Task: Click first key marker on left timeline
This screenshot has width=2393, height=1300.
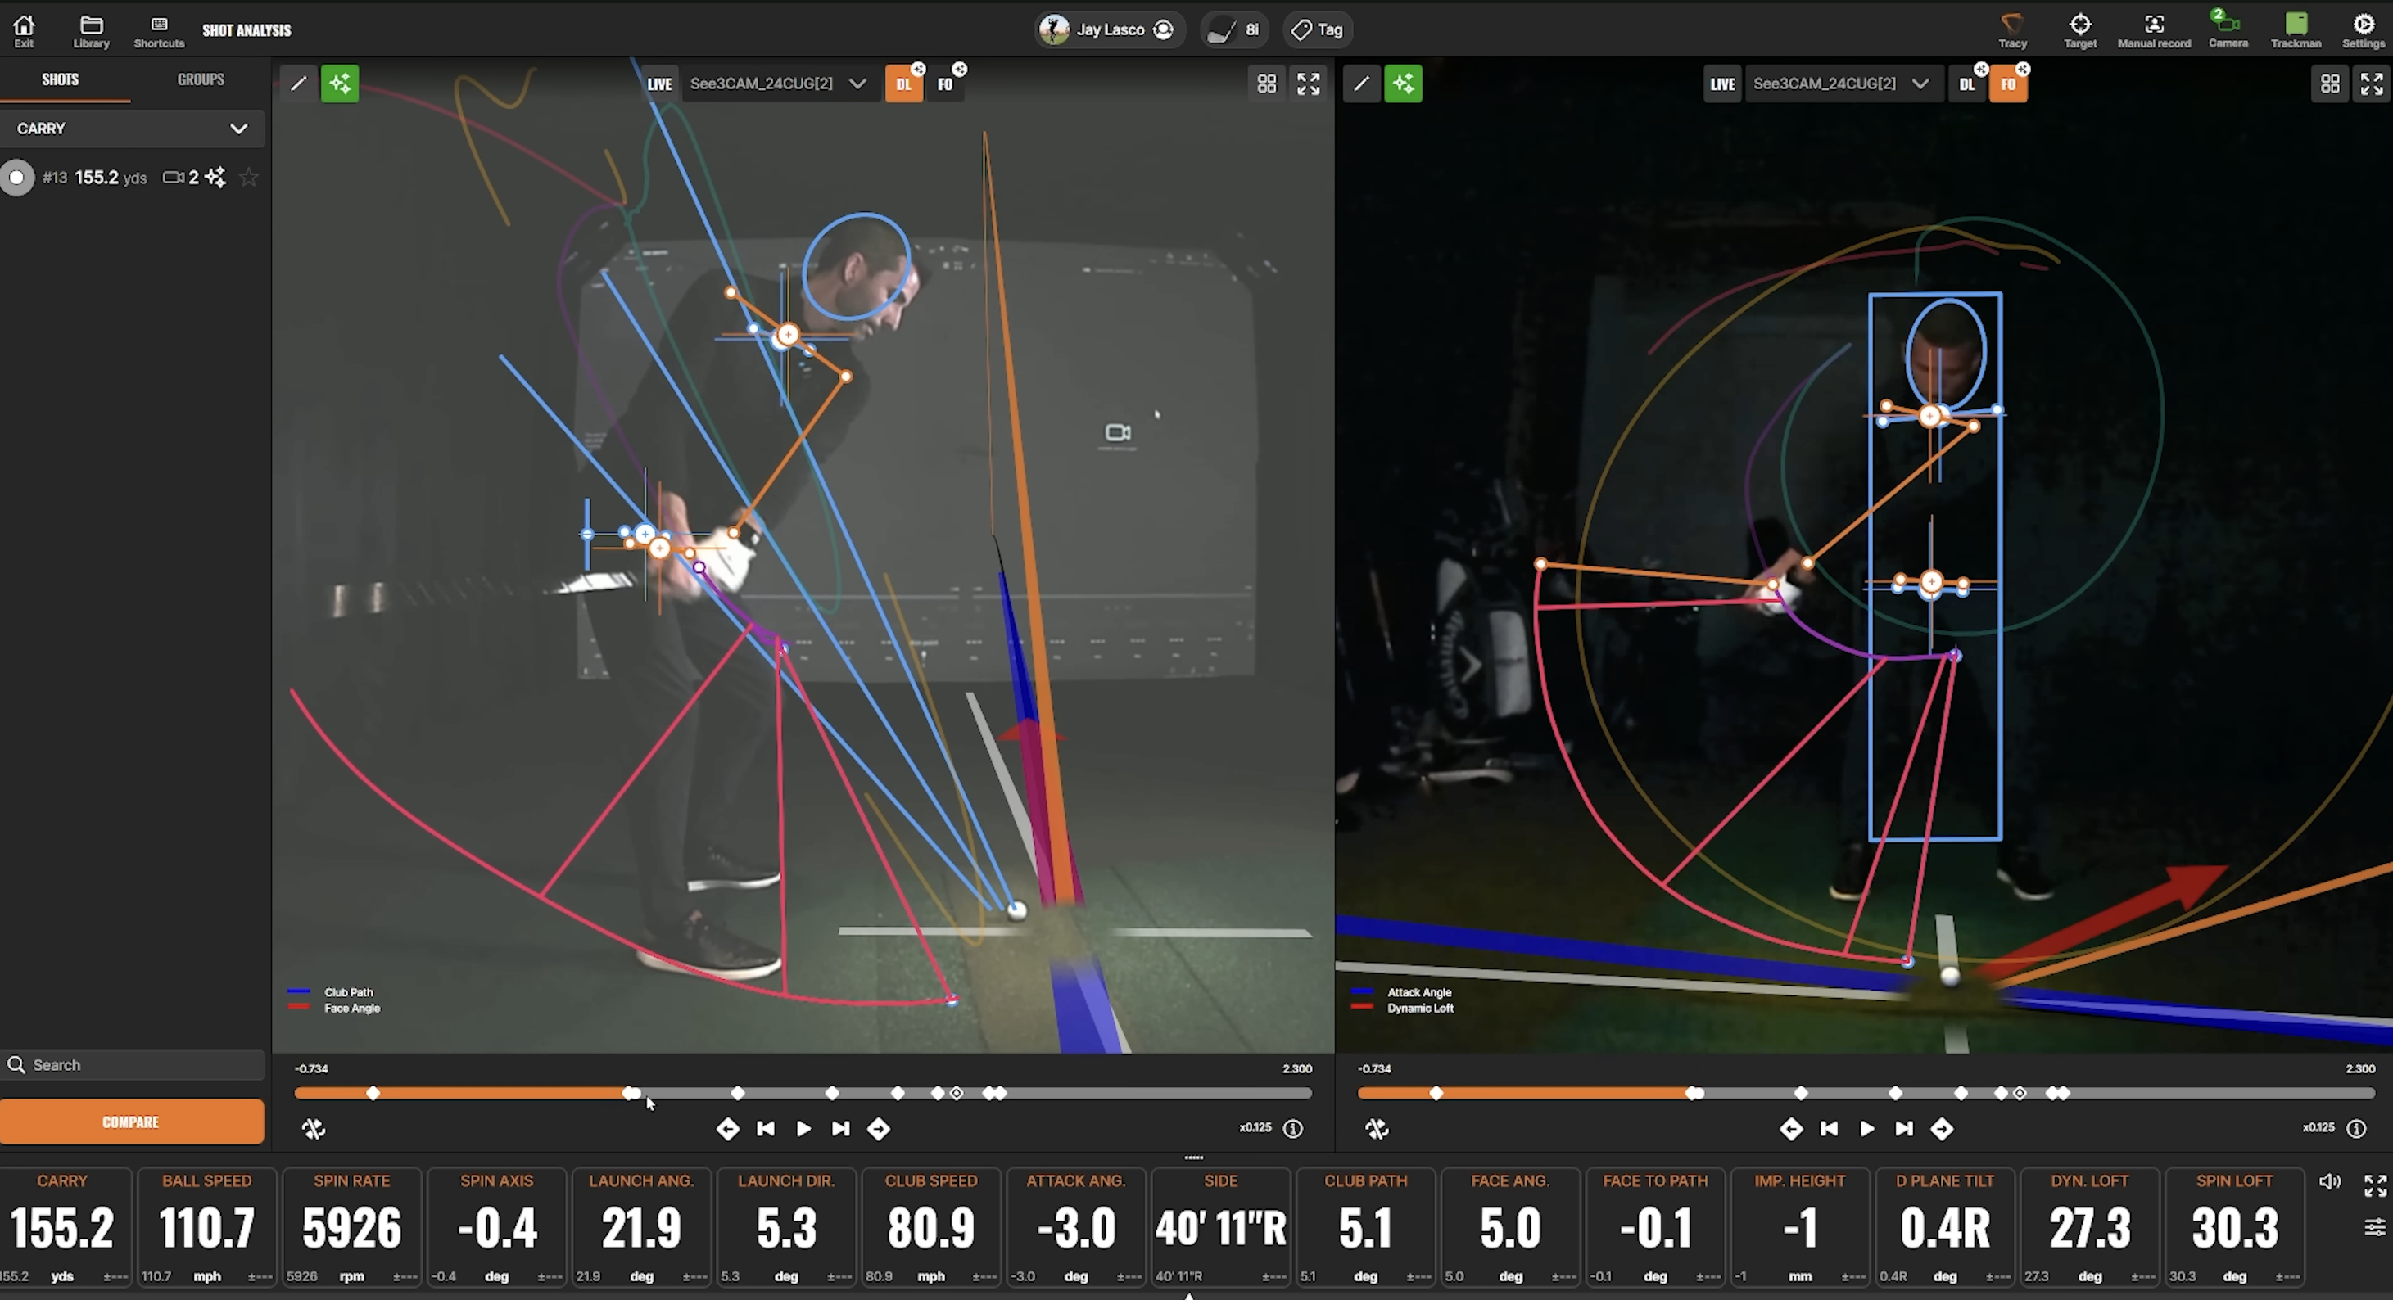Action: pyautogui.click(x=373, y=1093)
